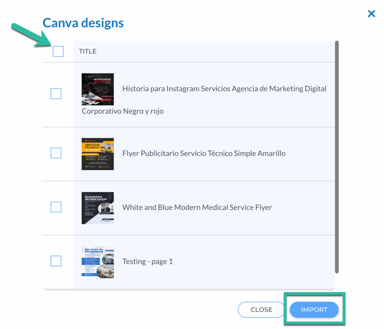Click White and Blue Modern Medical title
The width and height of the screenshot is (384, 329).
tap(197, 207)
